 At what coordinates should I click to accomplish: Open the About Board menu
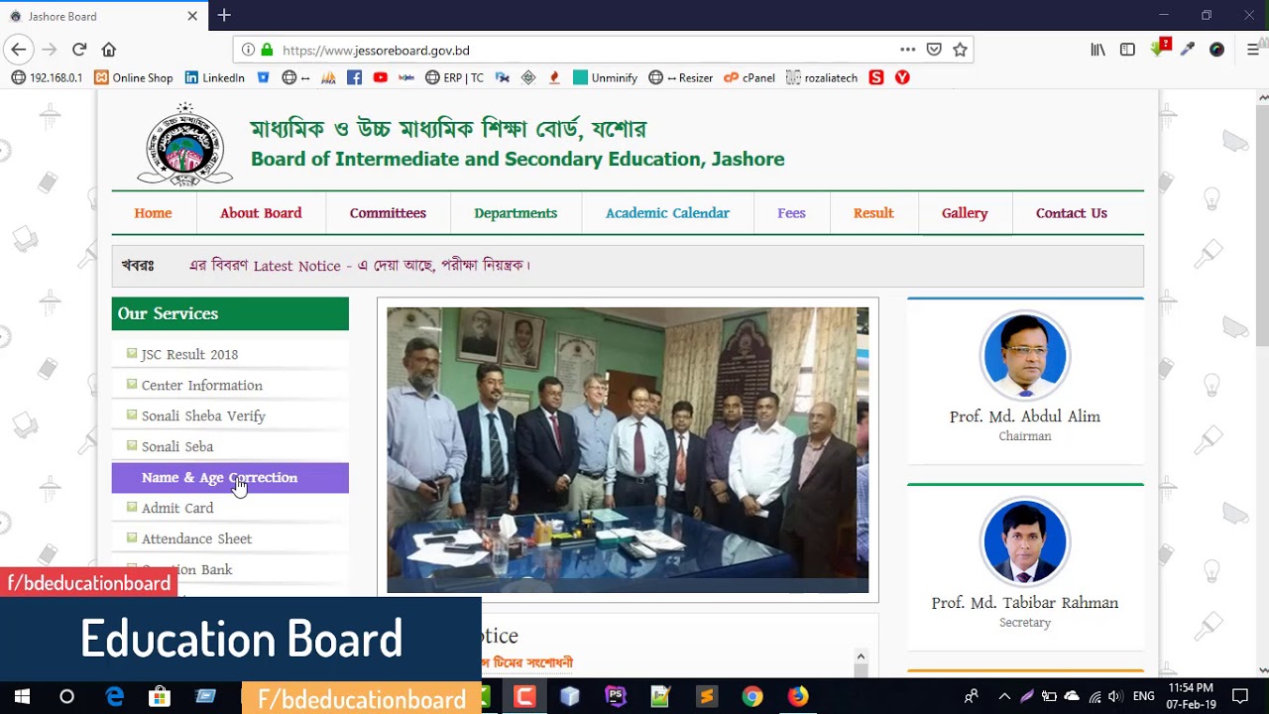pos(261,213)
